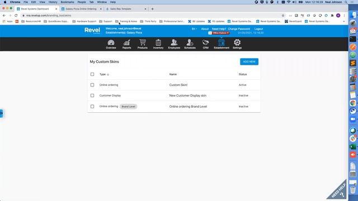Open the Chrome profile avatar

338,16
